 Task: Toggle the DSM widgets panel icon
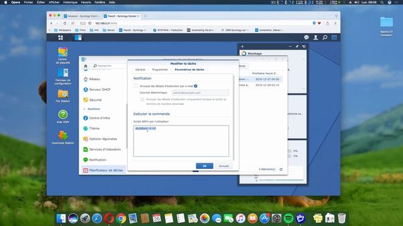(334, 38)
